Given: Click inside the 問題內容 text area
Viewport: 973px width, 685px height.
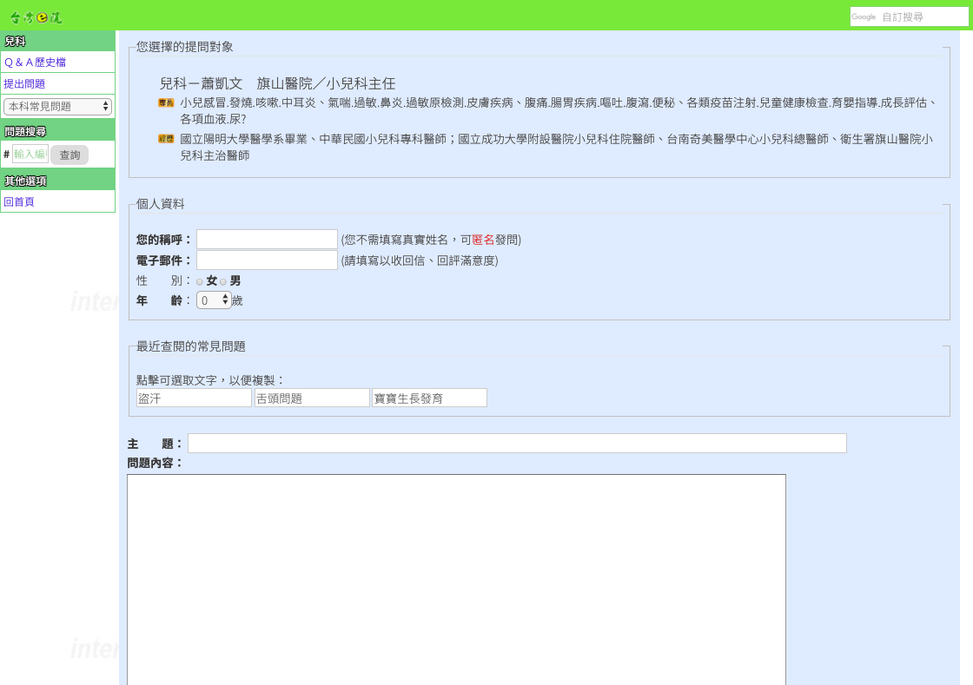Looking at the screenshot, I should [456, 579].
